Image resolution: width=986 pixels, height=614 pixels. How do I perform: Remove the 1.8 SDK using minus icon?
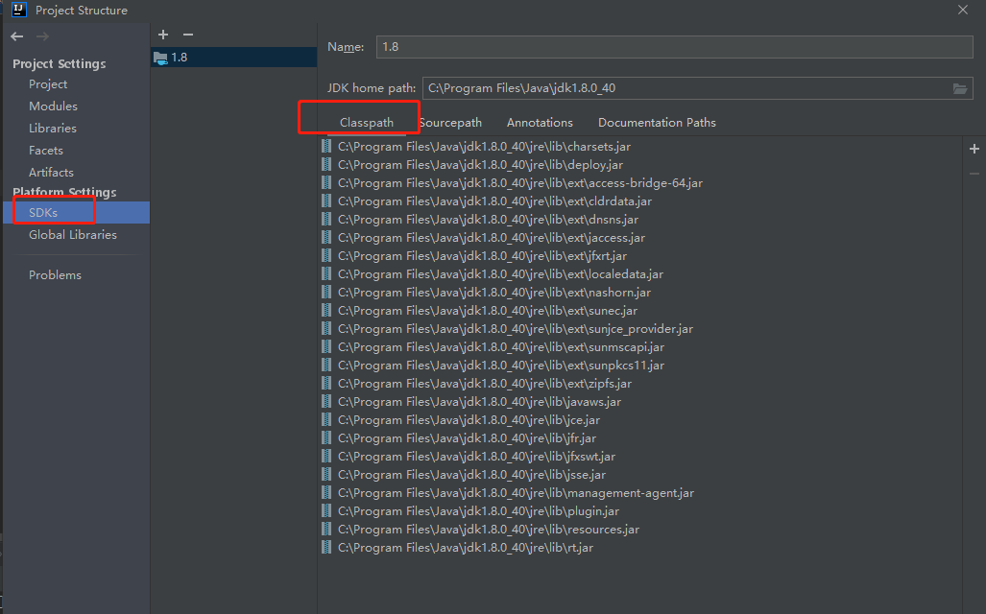click(186, 35)
